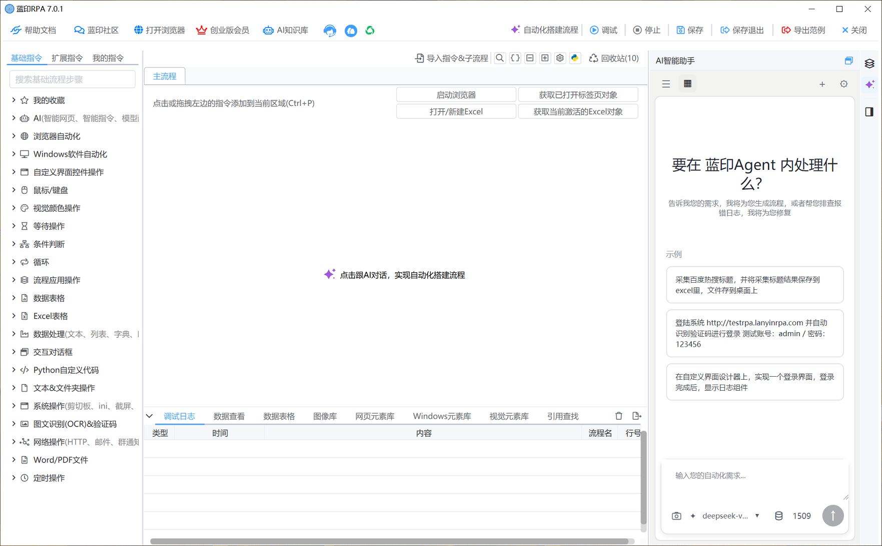Open the 数据查看 tab
This screenshot has width=882, height=546.
[229, 416]
